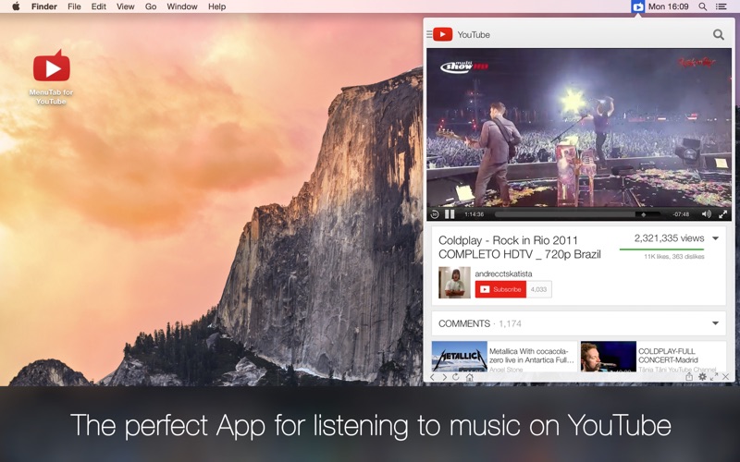Open the Help menu
Screen dimensions: 740x462
217,6
